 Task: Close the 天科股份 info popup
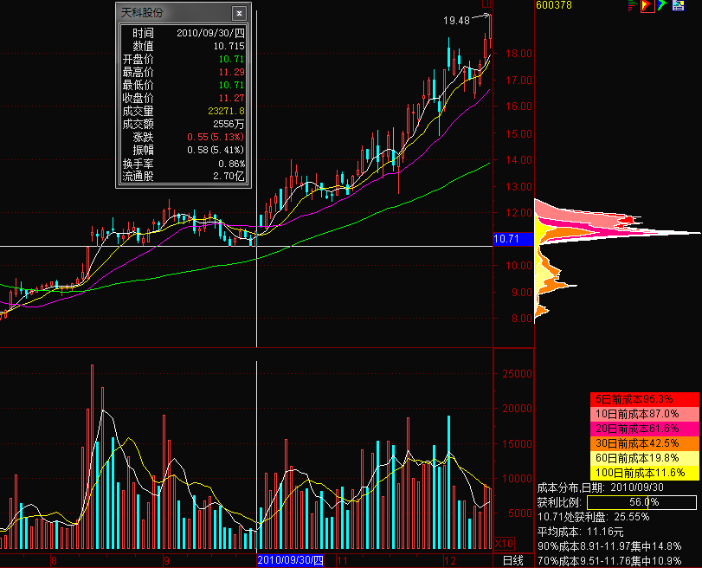tap(238, 14)
